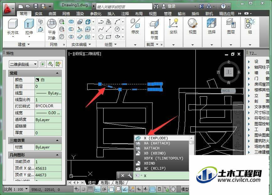Click the search keyword input field
272x195 pixels.
pos(124,7)
